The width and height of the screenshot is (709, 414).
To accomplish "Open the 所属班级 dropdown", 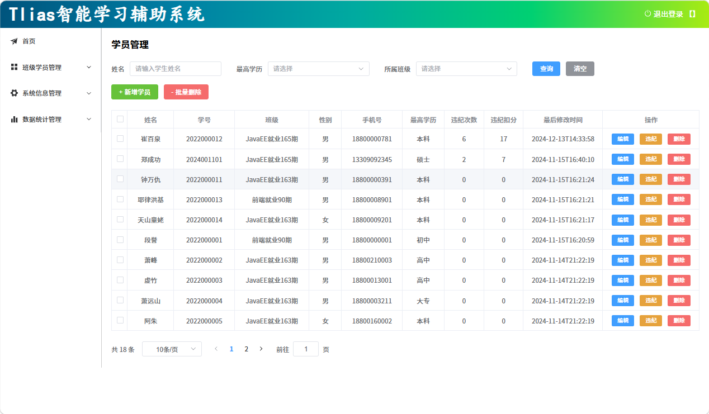I will tap(466, 69).
